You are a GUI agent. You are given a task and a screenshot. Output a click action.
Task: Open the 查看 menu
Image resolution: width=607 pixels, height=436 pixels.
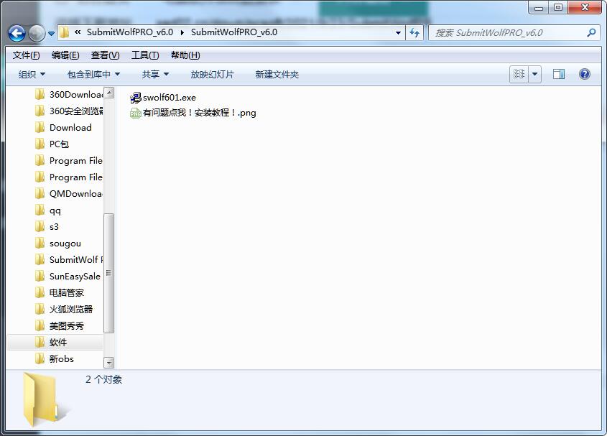[103, 55]
